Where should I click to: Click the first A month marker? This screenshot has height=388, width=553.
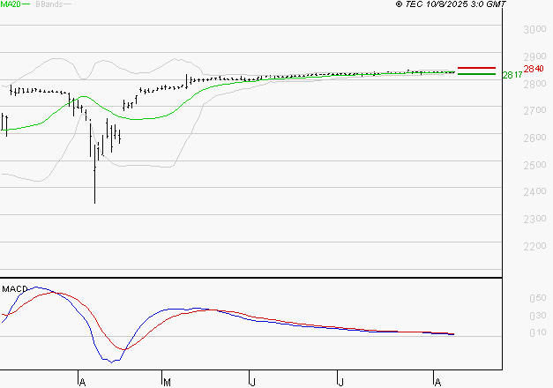[x=82, y=382]
